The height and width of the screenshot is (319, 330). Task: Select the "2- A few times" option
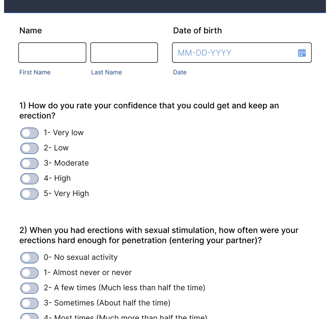(29, 288)
